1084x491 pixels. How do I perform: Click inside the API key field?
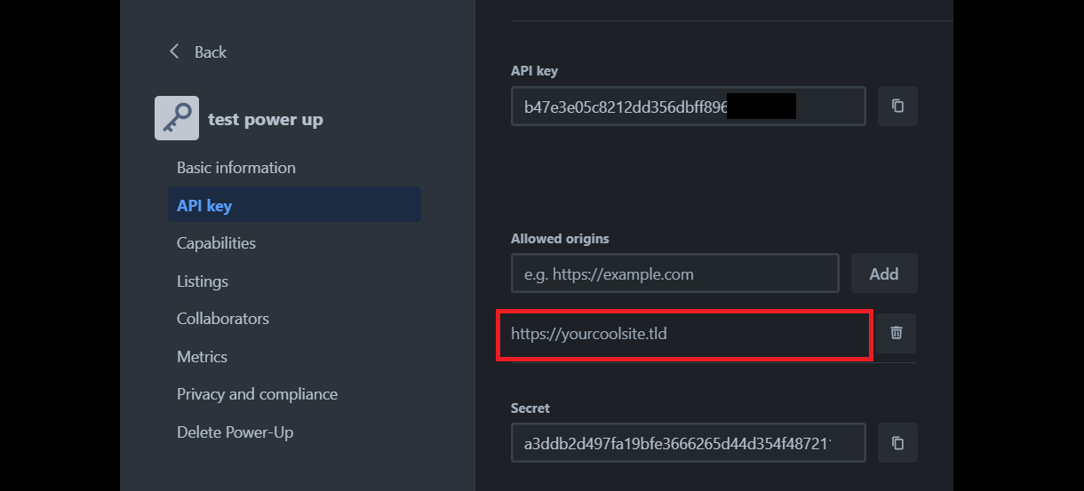point(689,106)
